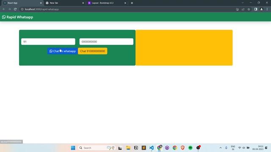The width and height of the screenshot is (271, 152).
Task: Click the microphone tray icon
Action: click(x=226, y=148)
